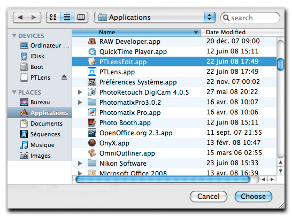
Task: Click the horizontal scroll left arrow
Action: point(263,180)
